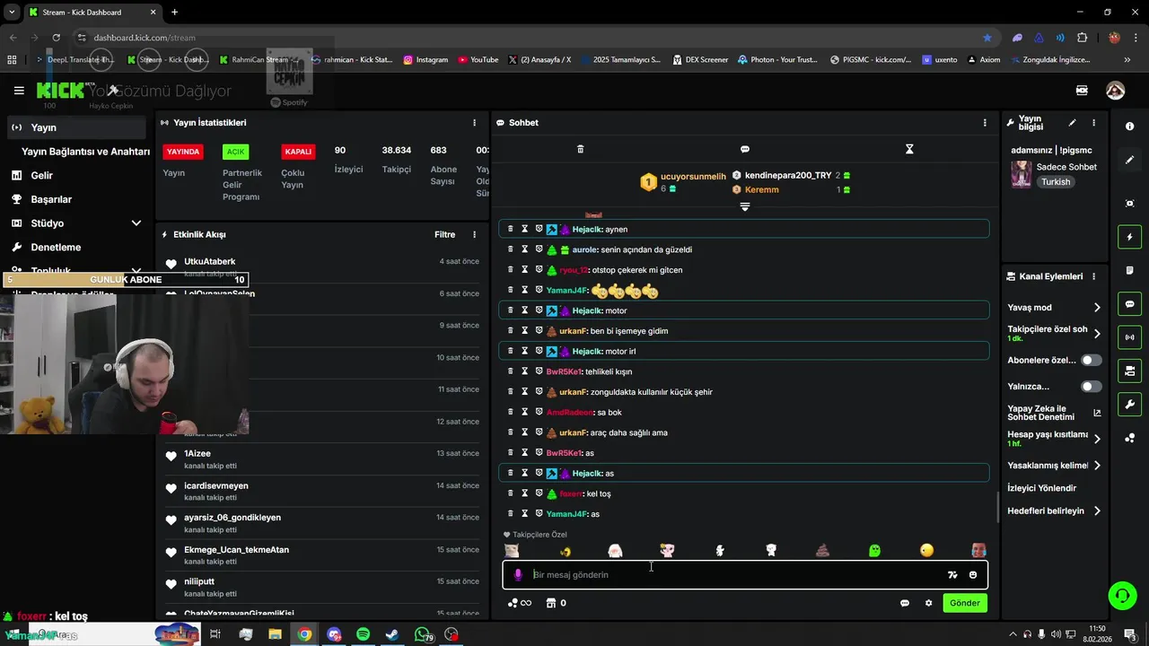Open Kanal Eylemleri three-dot menu
This screenshot has height=646, width=1149.
(1093, 276)
